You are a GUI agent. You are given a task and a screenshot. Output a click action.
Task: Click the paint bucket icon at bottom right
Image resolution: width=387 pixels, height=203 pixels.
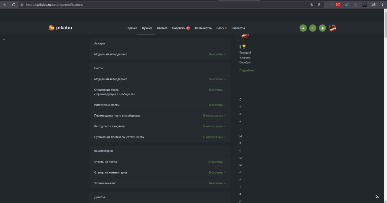pos(377,196)
